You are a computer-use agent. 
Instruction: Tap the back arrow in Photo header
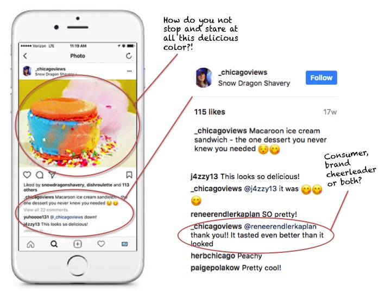pyautogui.click(x=25, y=56)
